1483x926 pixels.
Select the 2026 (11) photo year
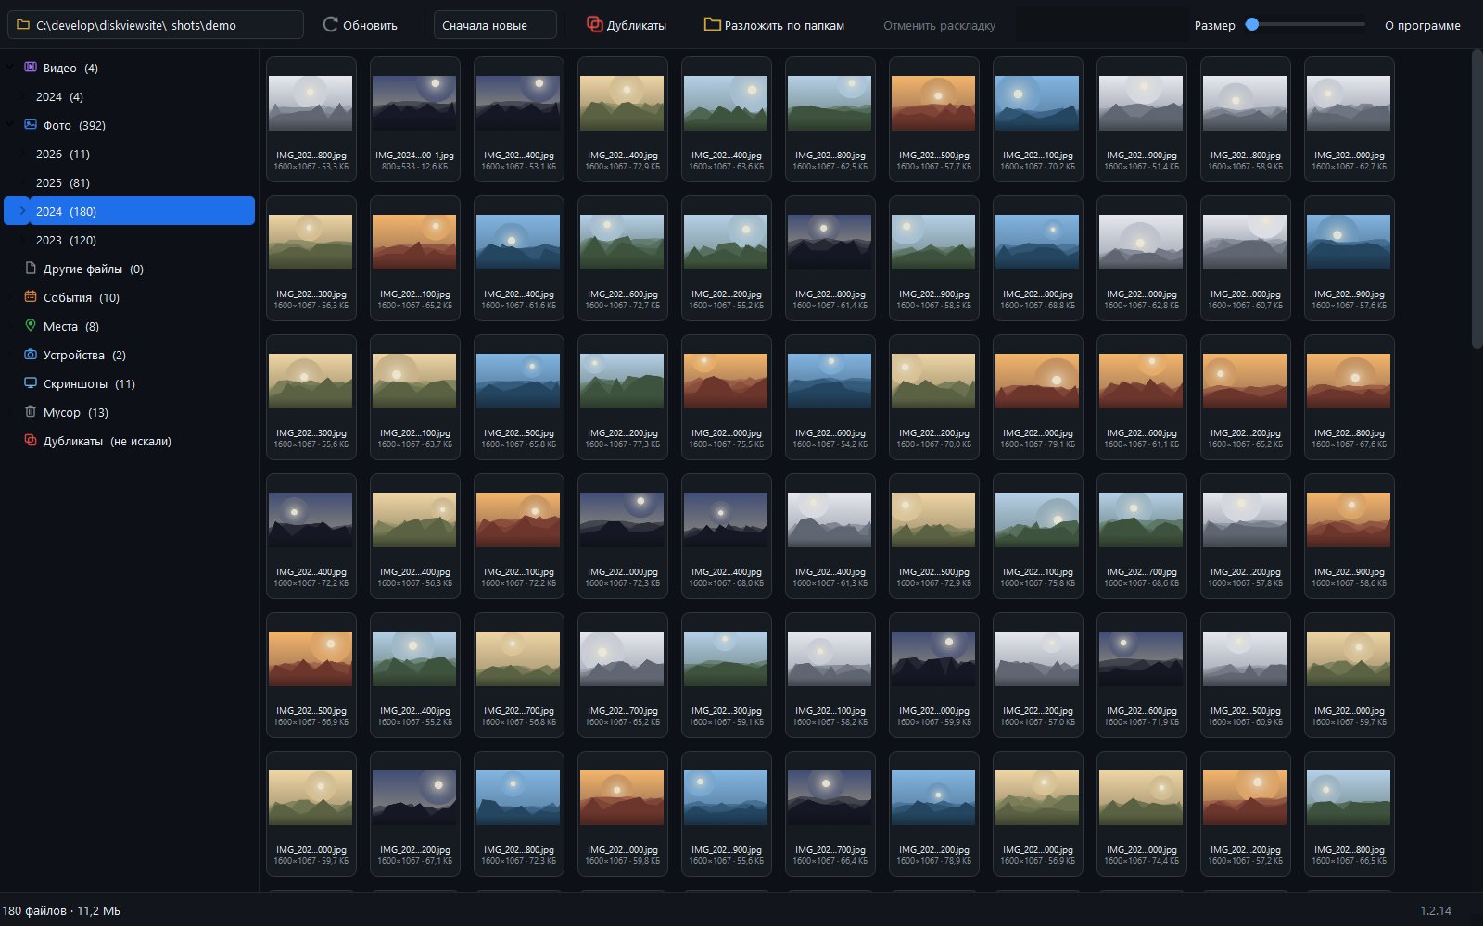(63, 154)
